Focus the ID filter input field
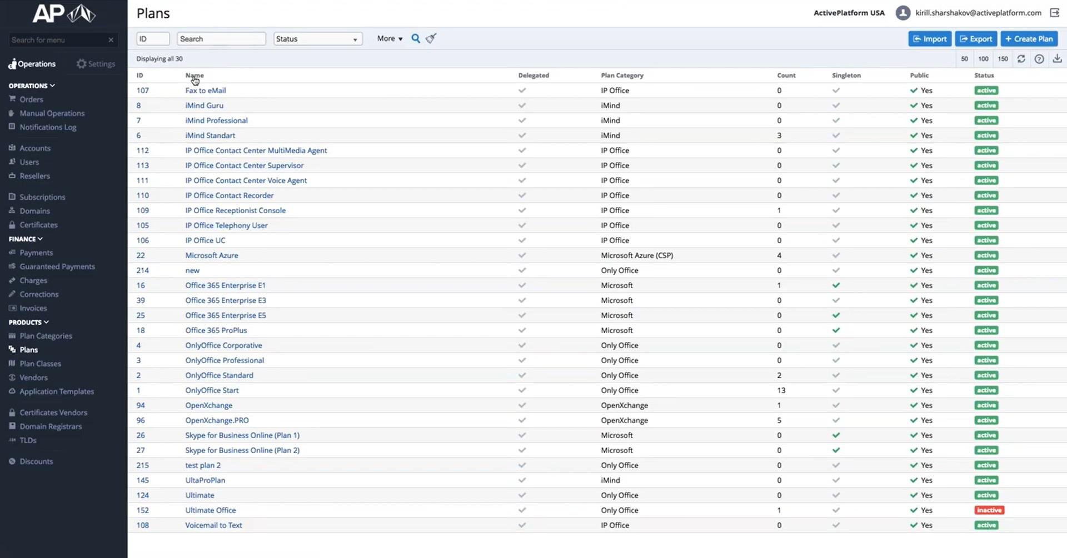The image size is (1067, 558). click(x=153, y=39)
